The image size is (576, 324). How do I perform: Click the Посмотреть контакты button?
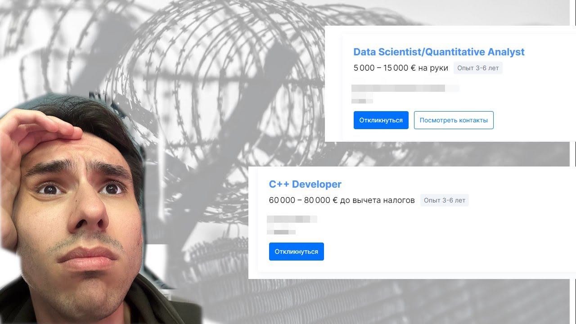(x=454, y=120)
